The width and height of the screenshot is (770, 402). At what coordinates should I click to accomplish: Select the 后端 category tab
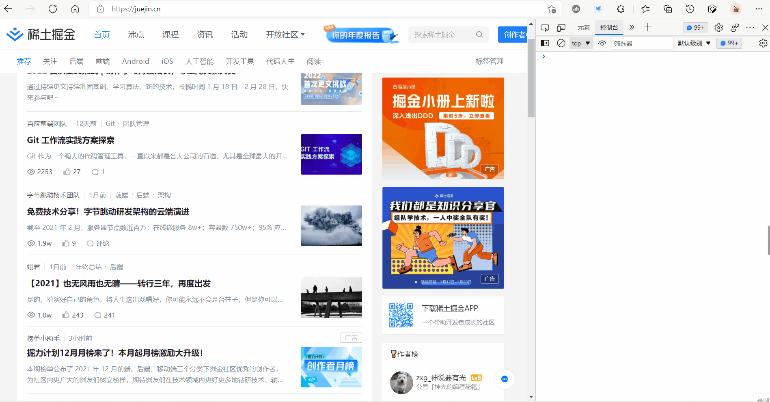76,61
